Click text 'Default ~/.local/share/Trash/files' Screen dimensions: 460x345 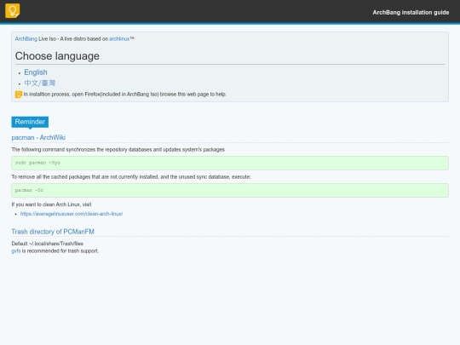(x=48, y=244)
